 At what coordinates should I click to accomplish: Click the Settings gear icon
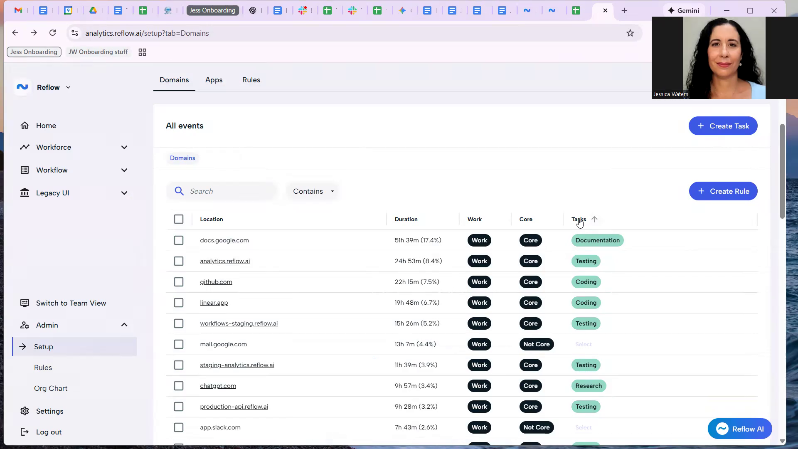click(x=25, y=411)
